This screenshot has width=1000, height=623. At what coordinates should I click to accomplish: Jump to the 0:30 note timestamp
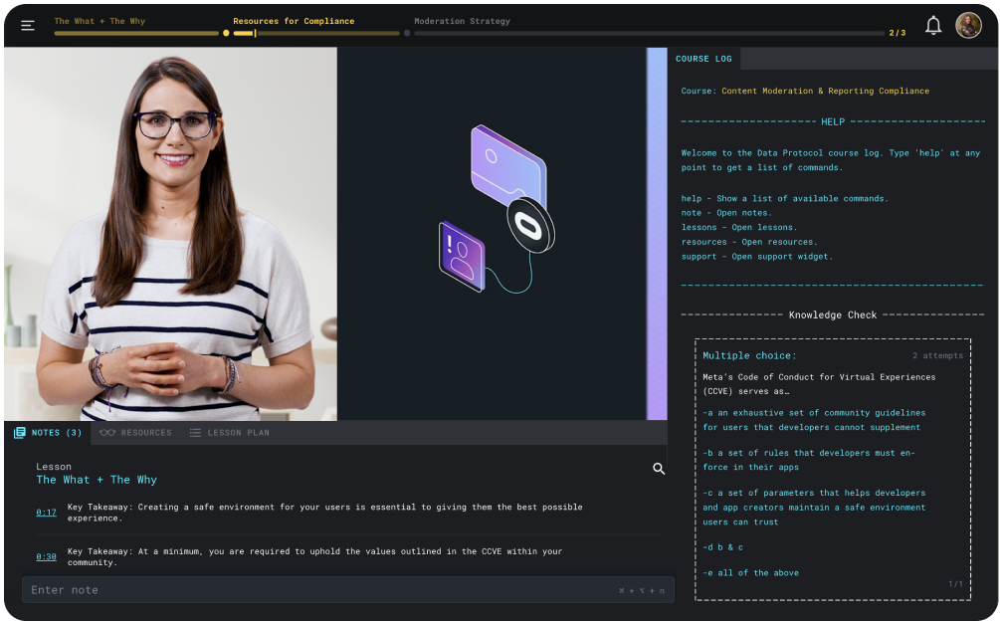click(46, 557)
